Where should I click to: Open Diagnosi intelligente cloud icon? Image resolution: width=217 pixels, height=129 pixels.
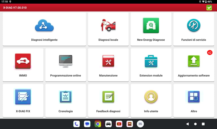44,26
